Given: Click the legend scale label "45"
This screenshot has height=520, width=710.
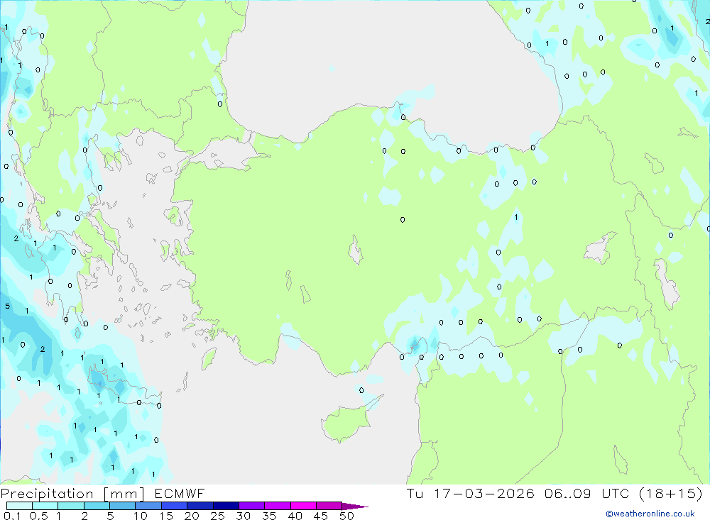Looking at the screenshot, I should [x=321, y=516].
